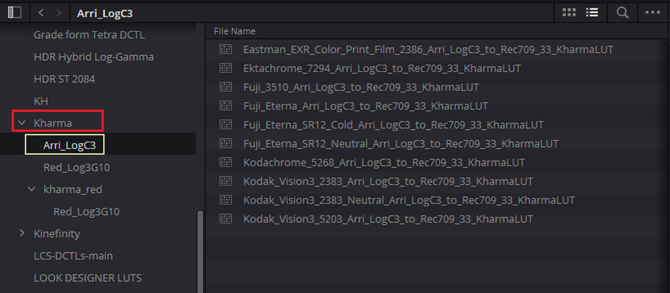670x293 pixels.
Task: Select the Grade form Tetra DCTL folder
Action: tap(89, 35)
